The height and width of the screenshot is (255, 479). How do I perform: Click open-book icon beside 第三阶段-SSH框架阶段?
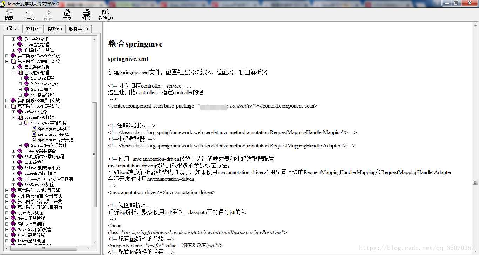pos(14,61)
